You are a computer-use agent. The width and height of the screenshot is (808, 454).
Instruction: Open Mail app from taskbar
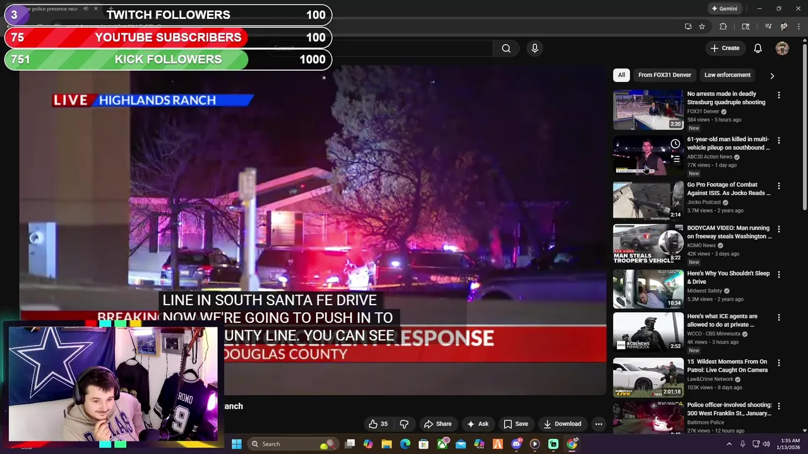tap(461, 444)
